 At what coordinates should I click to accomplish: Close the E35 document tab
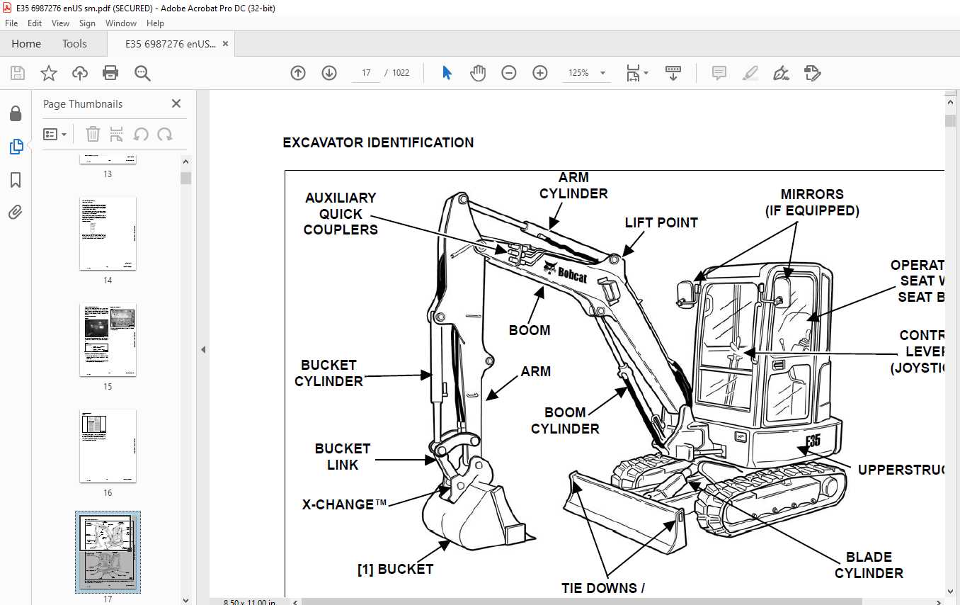click(225, 43)
